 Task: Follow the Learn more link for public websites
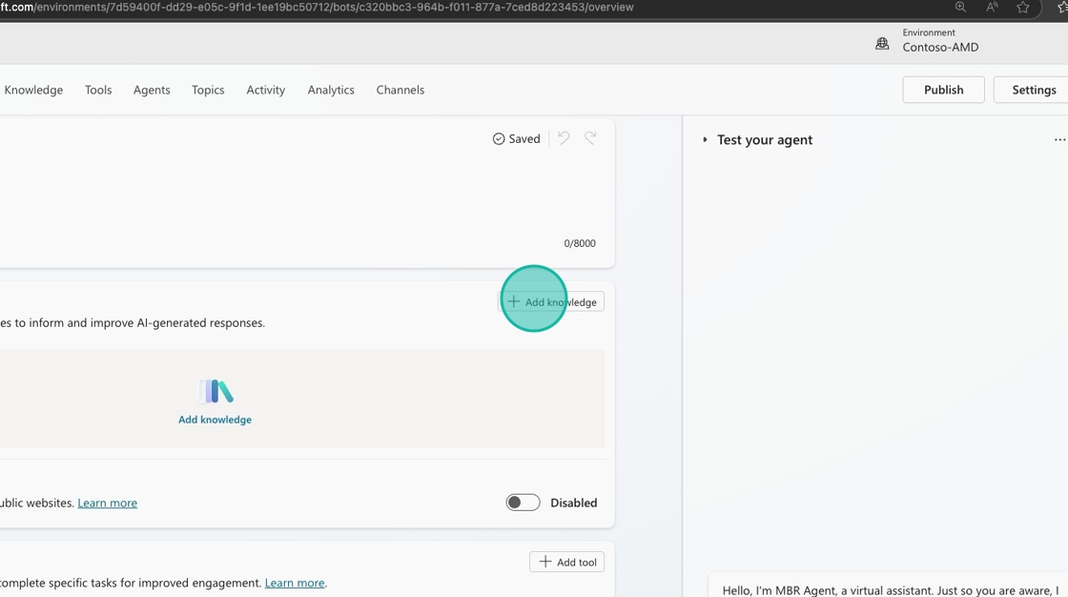tap(107, 503)
